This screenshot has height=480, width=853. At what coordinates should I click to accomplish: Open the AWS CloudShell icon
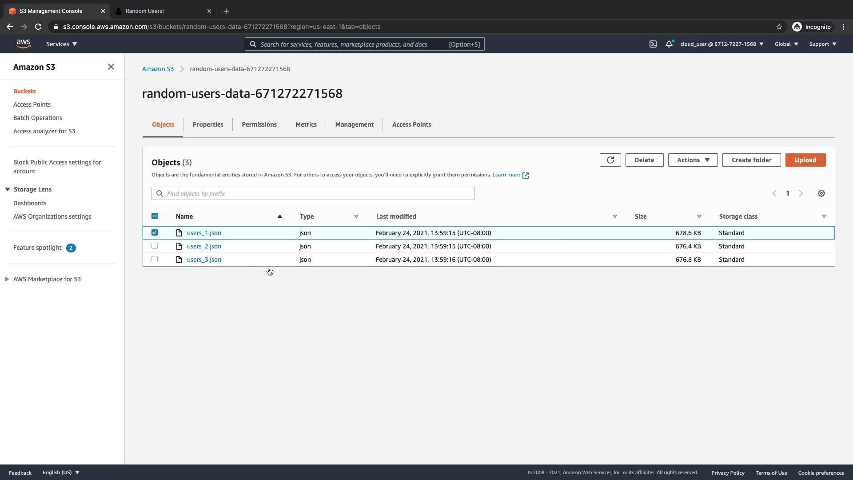653,44
